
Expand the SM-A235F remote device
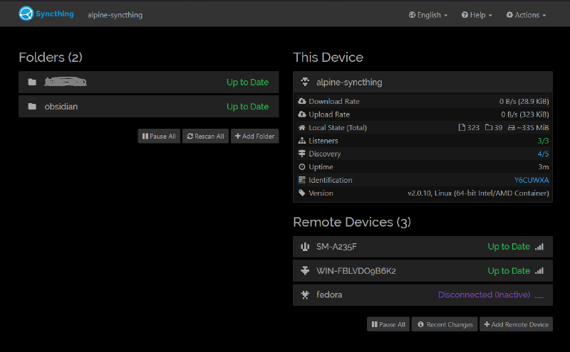[x=423, y=247]
